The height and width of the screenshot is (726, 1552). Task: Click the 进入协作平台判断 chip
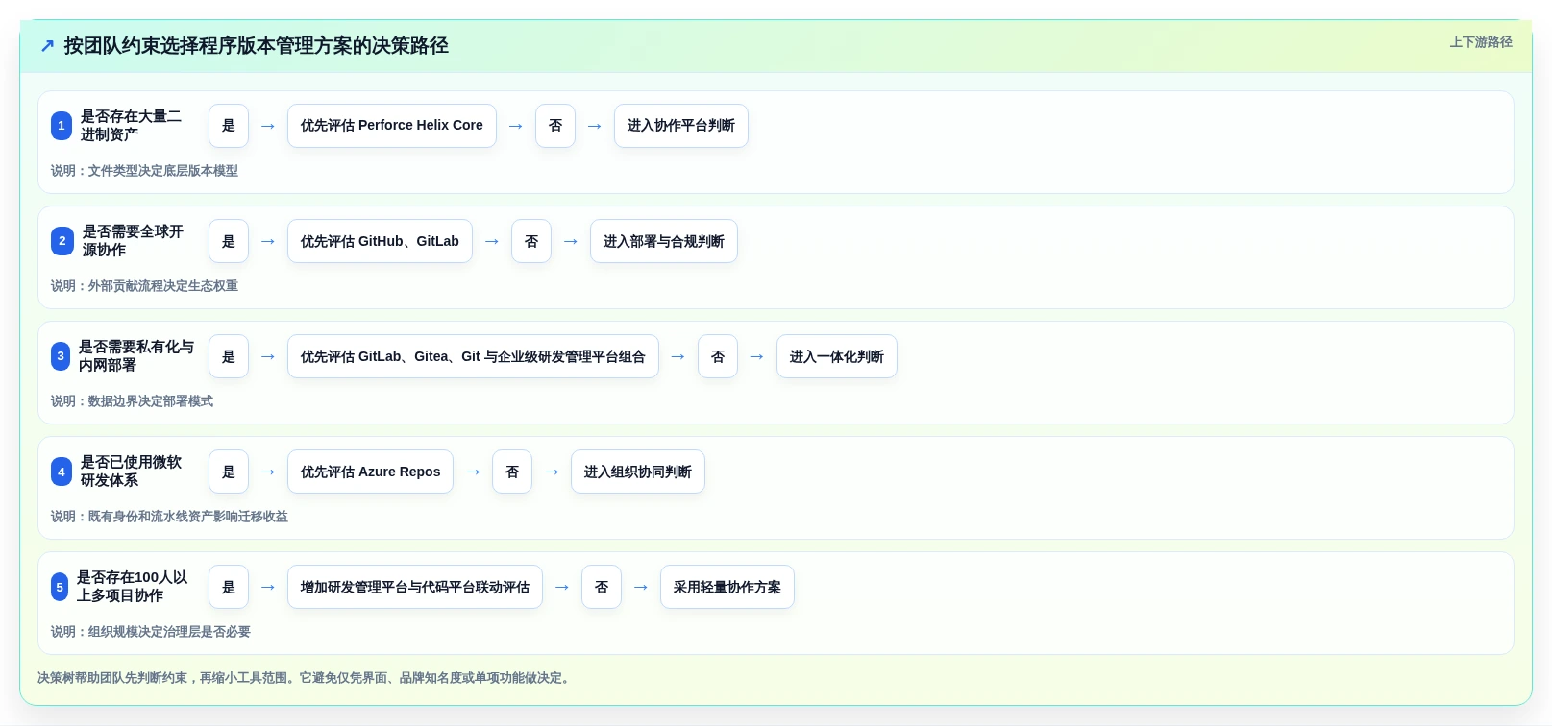681,126
